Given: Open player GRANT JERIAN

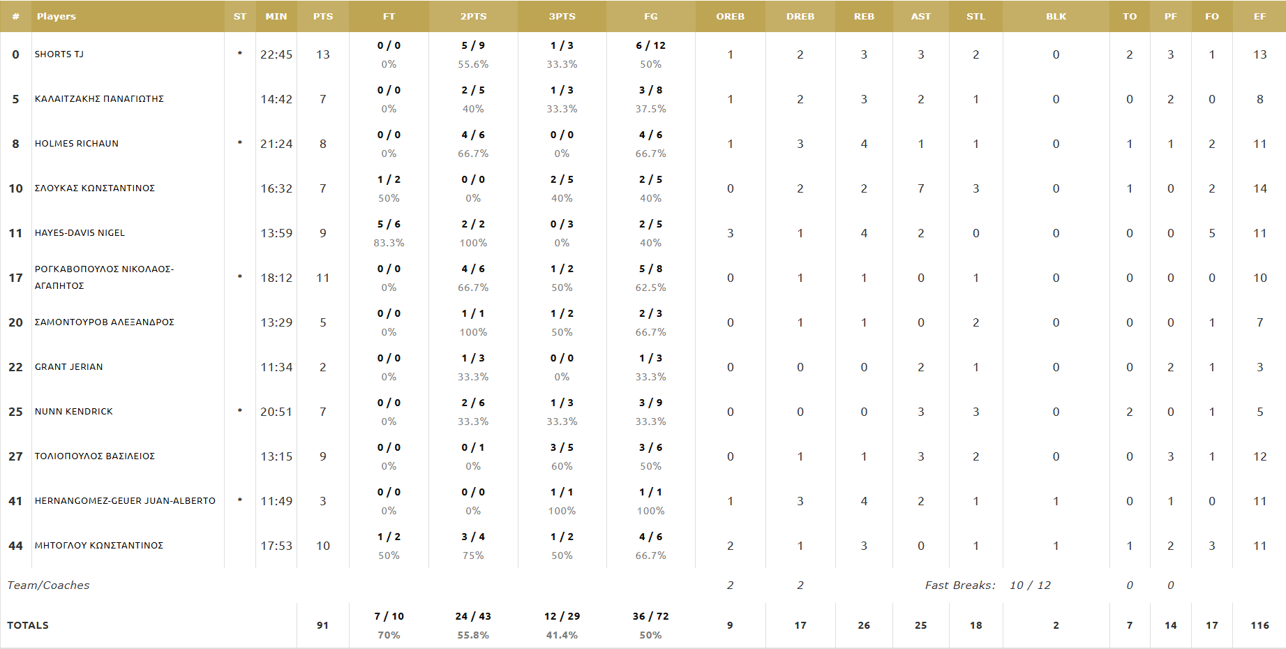Looking at the screenshot, I should 69,366.
